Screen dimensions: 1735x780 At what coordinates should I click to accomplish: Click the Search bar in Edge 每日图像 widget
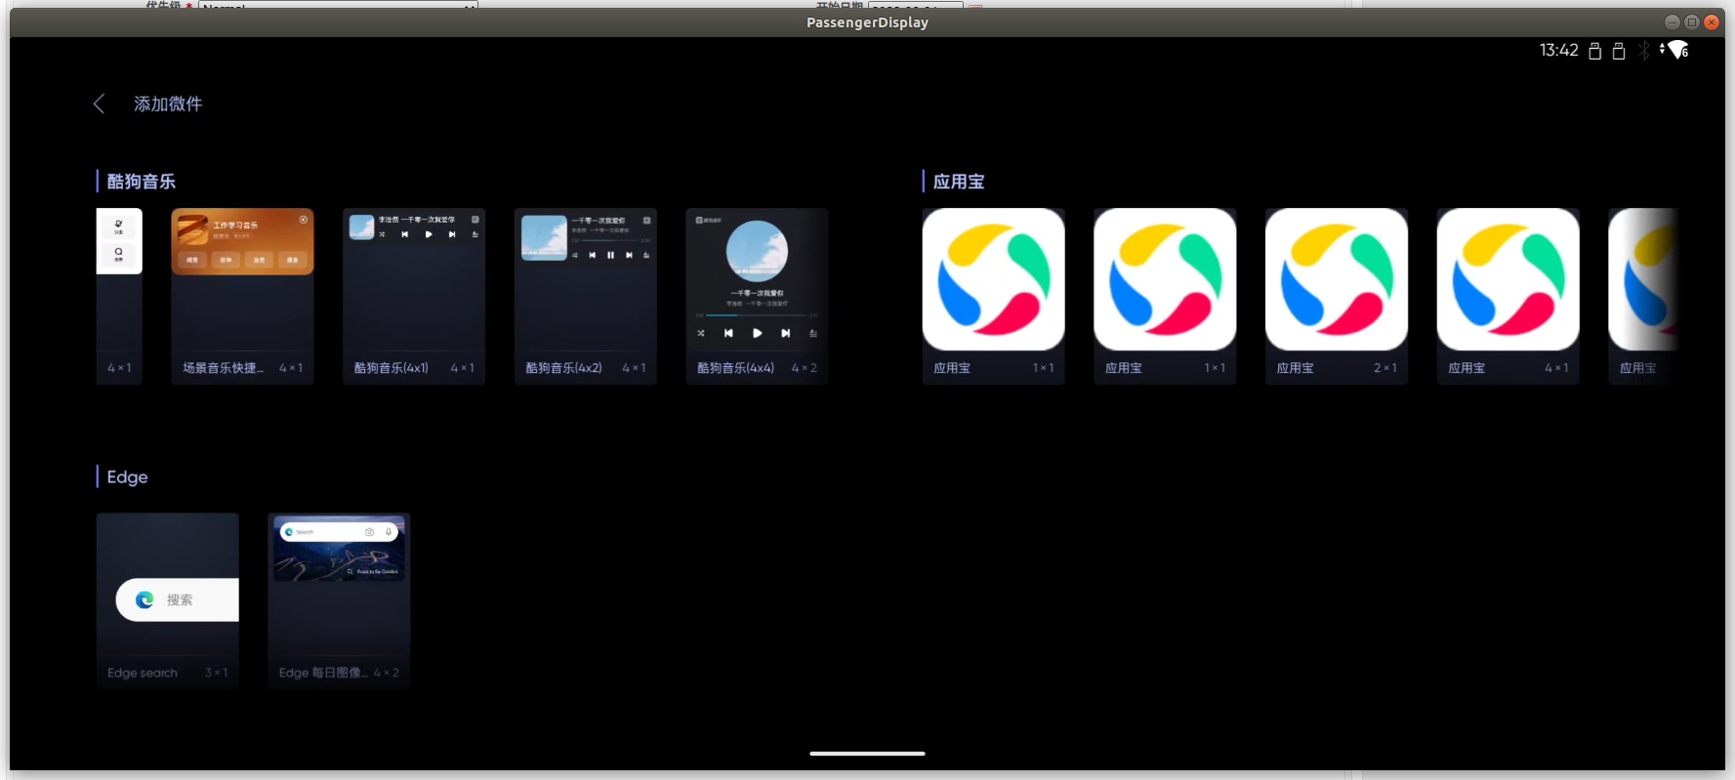339,532
